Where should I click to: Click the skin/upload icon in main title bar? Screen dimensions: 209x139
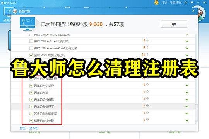[x=186, y=2]
